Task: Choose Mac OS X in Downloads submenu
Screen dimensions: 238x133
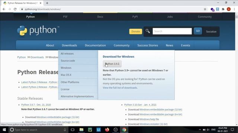Action: [78, 75]
